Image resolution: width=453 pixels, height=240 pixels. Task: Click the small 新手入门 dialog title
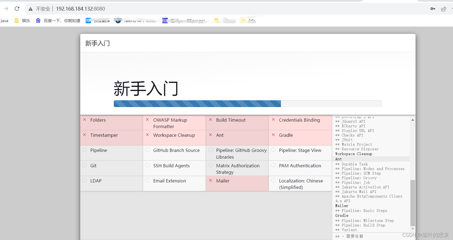click(98, 43)
